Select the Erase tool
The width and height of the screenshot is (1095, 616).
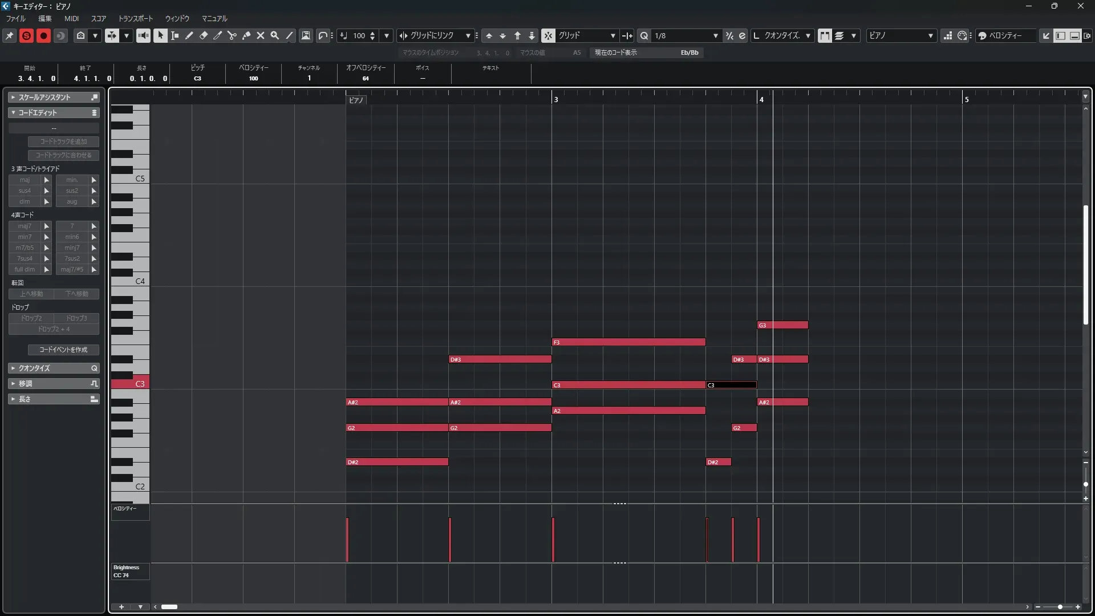click(x=204, y=35)
